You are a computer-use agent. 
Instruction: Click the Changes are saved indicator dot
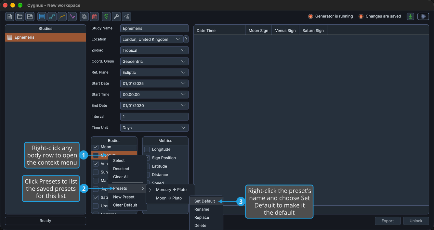coord(361,16)
